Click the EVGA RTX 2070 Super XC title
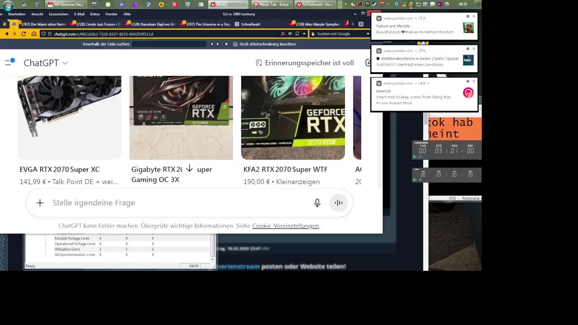 coord(60,169)
